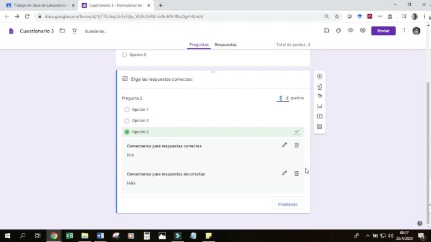Viewport: 431px width, 242px height.
Task: Add a section using the sidebar icon
Action: coord(319,127)
